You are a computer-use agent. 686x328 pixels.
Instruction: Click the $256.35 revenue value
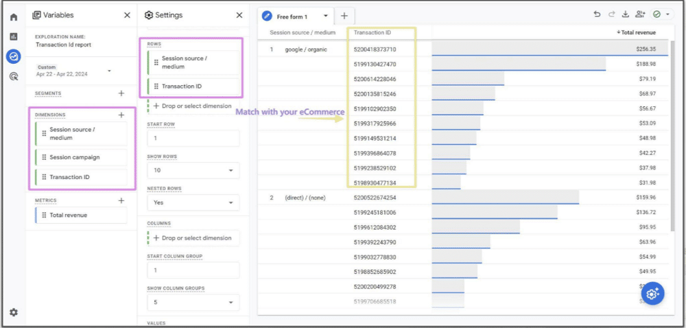(646, 49)
